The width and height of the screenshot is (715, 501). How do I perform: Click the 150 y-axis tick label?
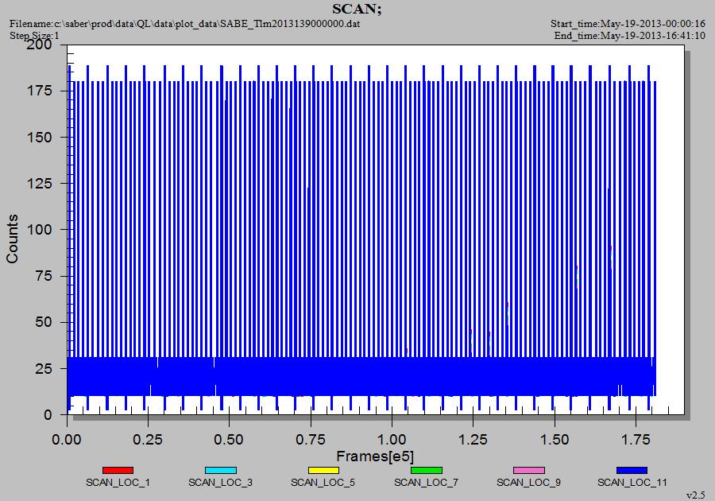click(x=41, y=137)
